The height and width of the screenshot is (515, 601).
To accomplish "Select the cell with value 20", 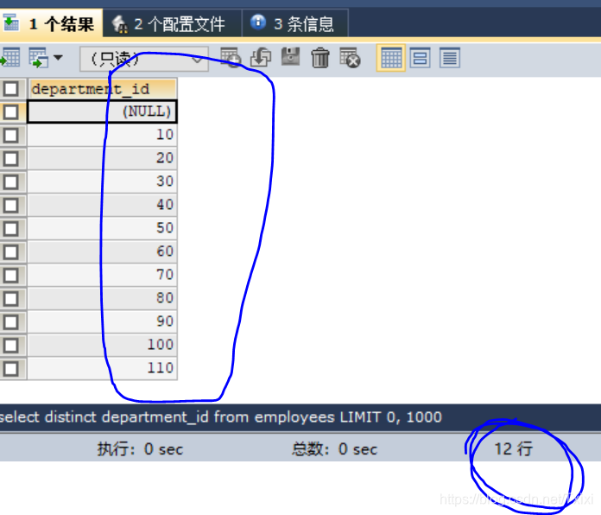I will tap(103, 158).
